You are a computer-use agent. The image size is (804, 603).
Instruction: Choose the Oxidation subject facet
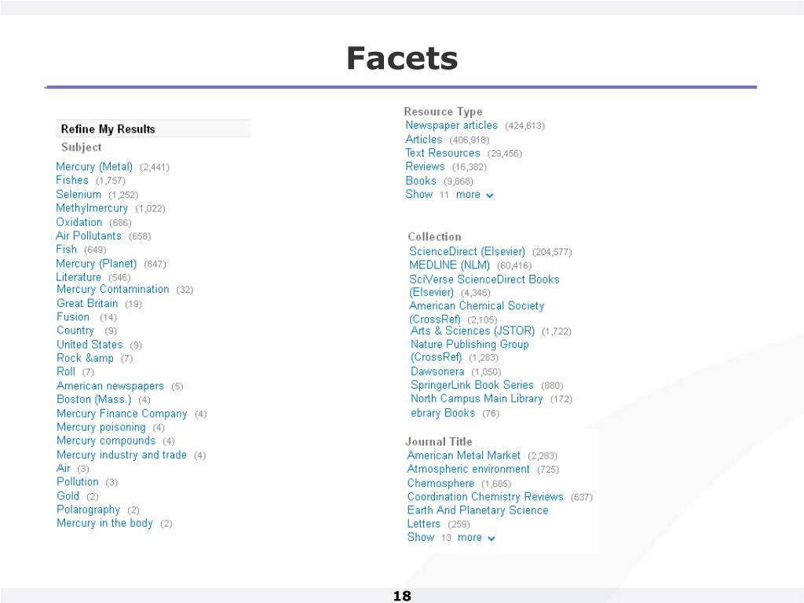coord(79,222)
